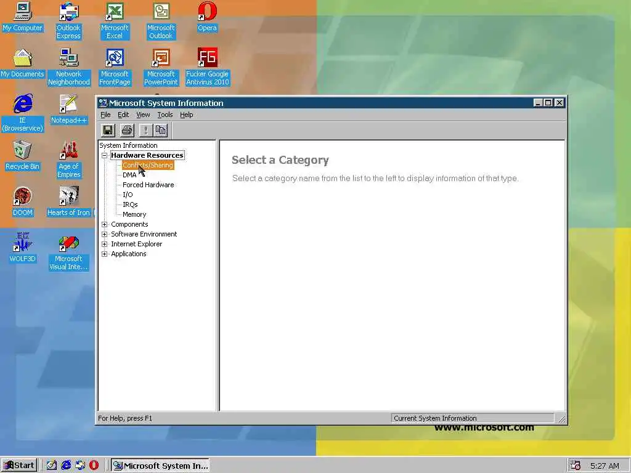The height and width of the screenshot is (473, 631).
Task: Select the I/O tree item
Action: (128, 195)
